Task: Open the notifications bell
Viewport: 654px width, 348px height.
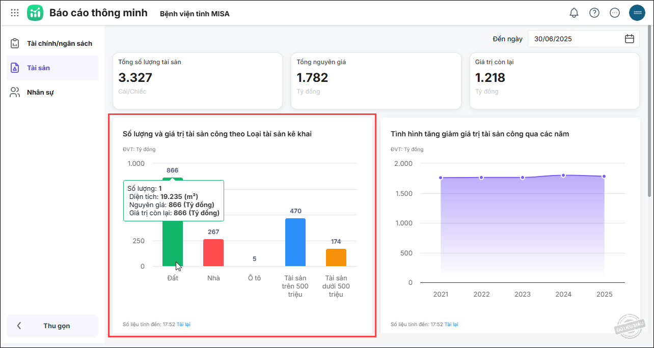Action: click(574, 13)
